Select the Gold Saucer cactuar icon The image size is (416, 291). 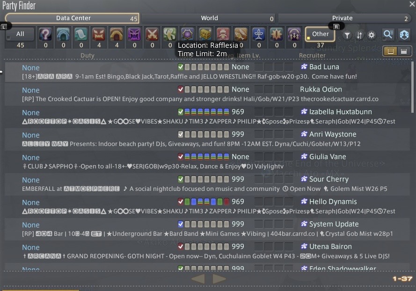pyautogui.click(x=170, y=35)
